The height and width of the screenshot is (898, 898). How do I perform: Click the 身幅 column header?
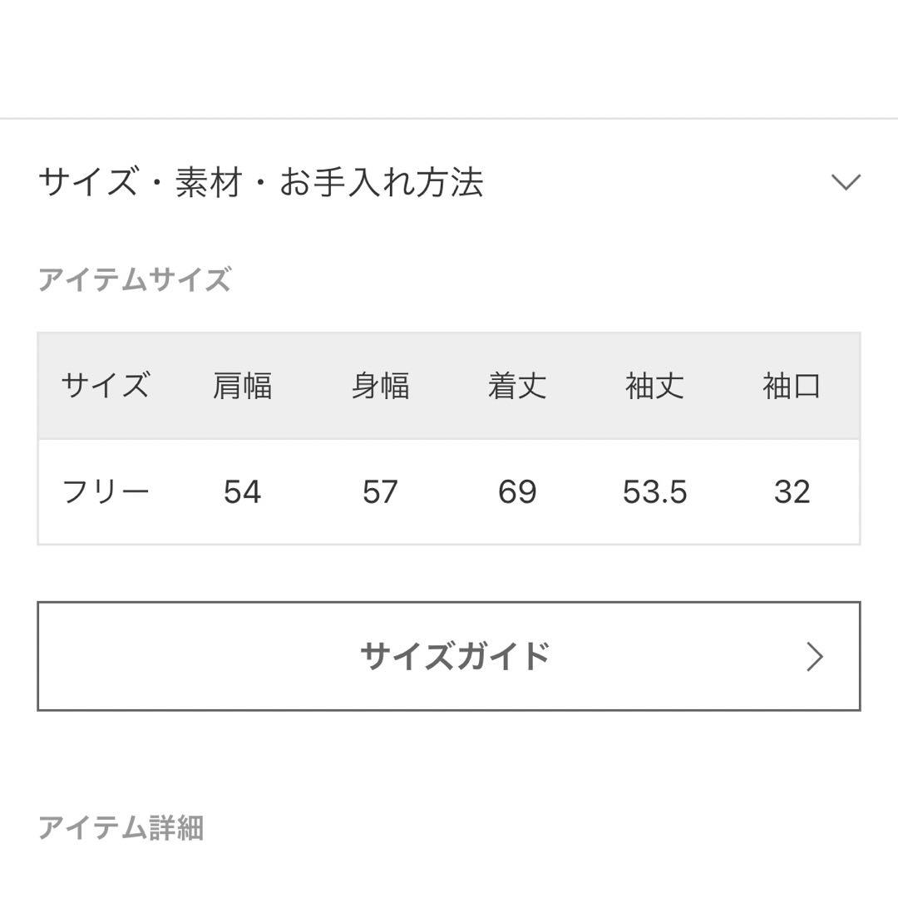380,386
